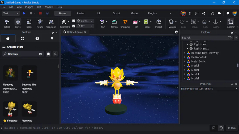Open the Geometric mode dropdown arrow
The width and height of the screenshot is (239, 134).
69,22
